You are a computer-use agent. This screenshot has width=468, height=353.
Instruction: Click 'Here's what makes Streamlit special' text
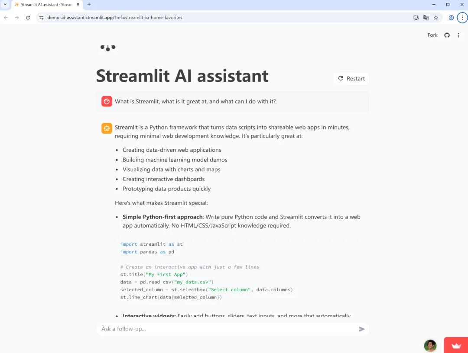tap(161, 203)
